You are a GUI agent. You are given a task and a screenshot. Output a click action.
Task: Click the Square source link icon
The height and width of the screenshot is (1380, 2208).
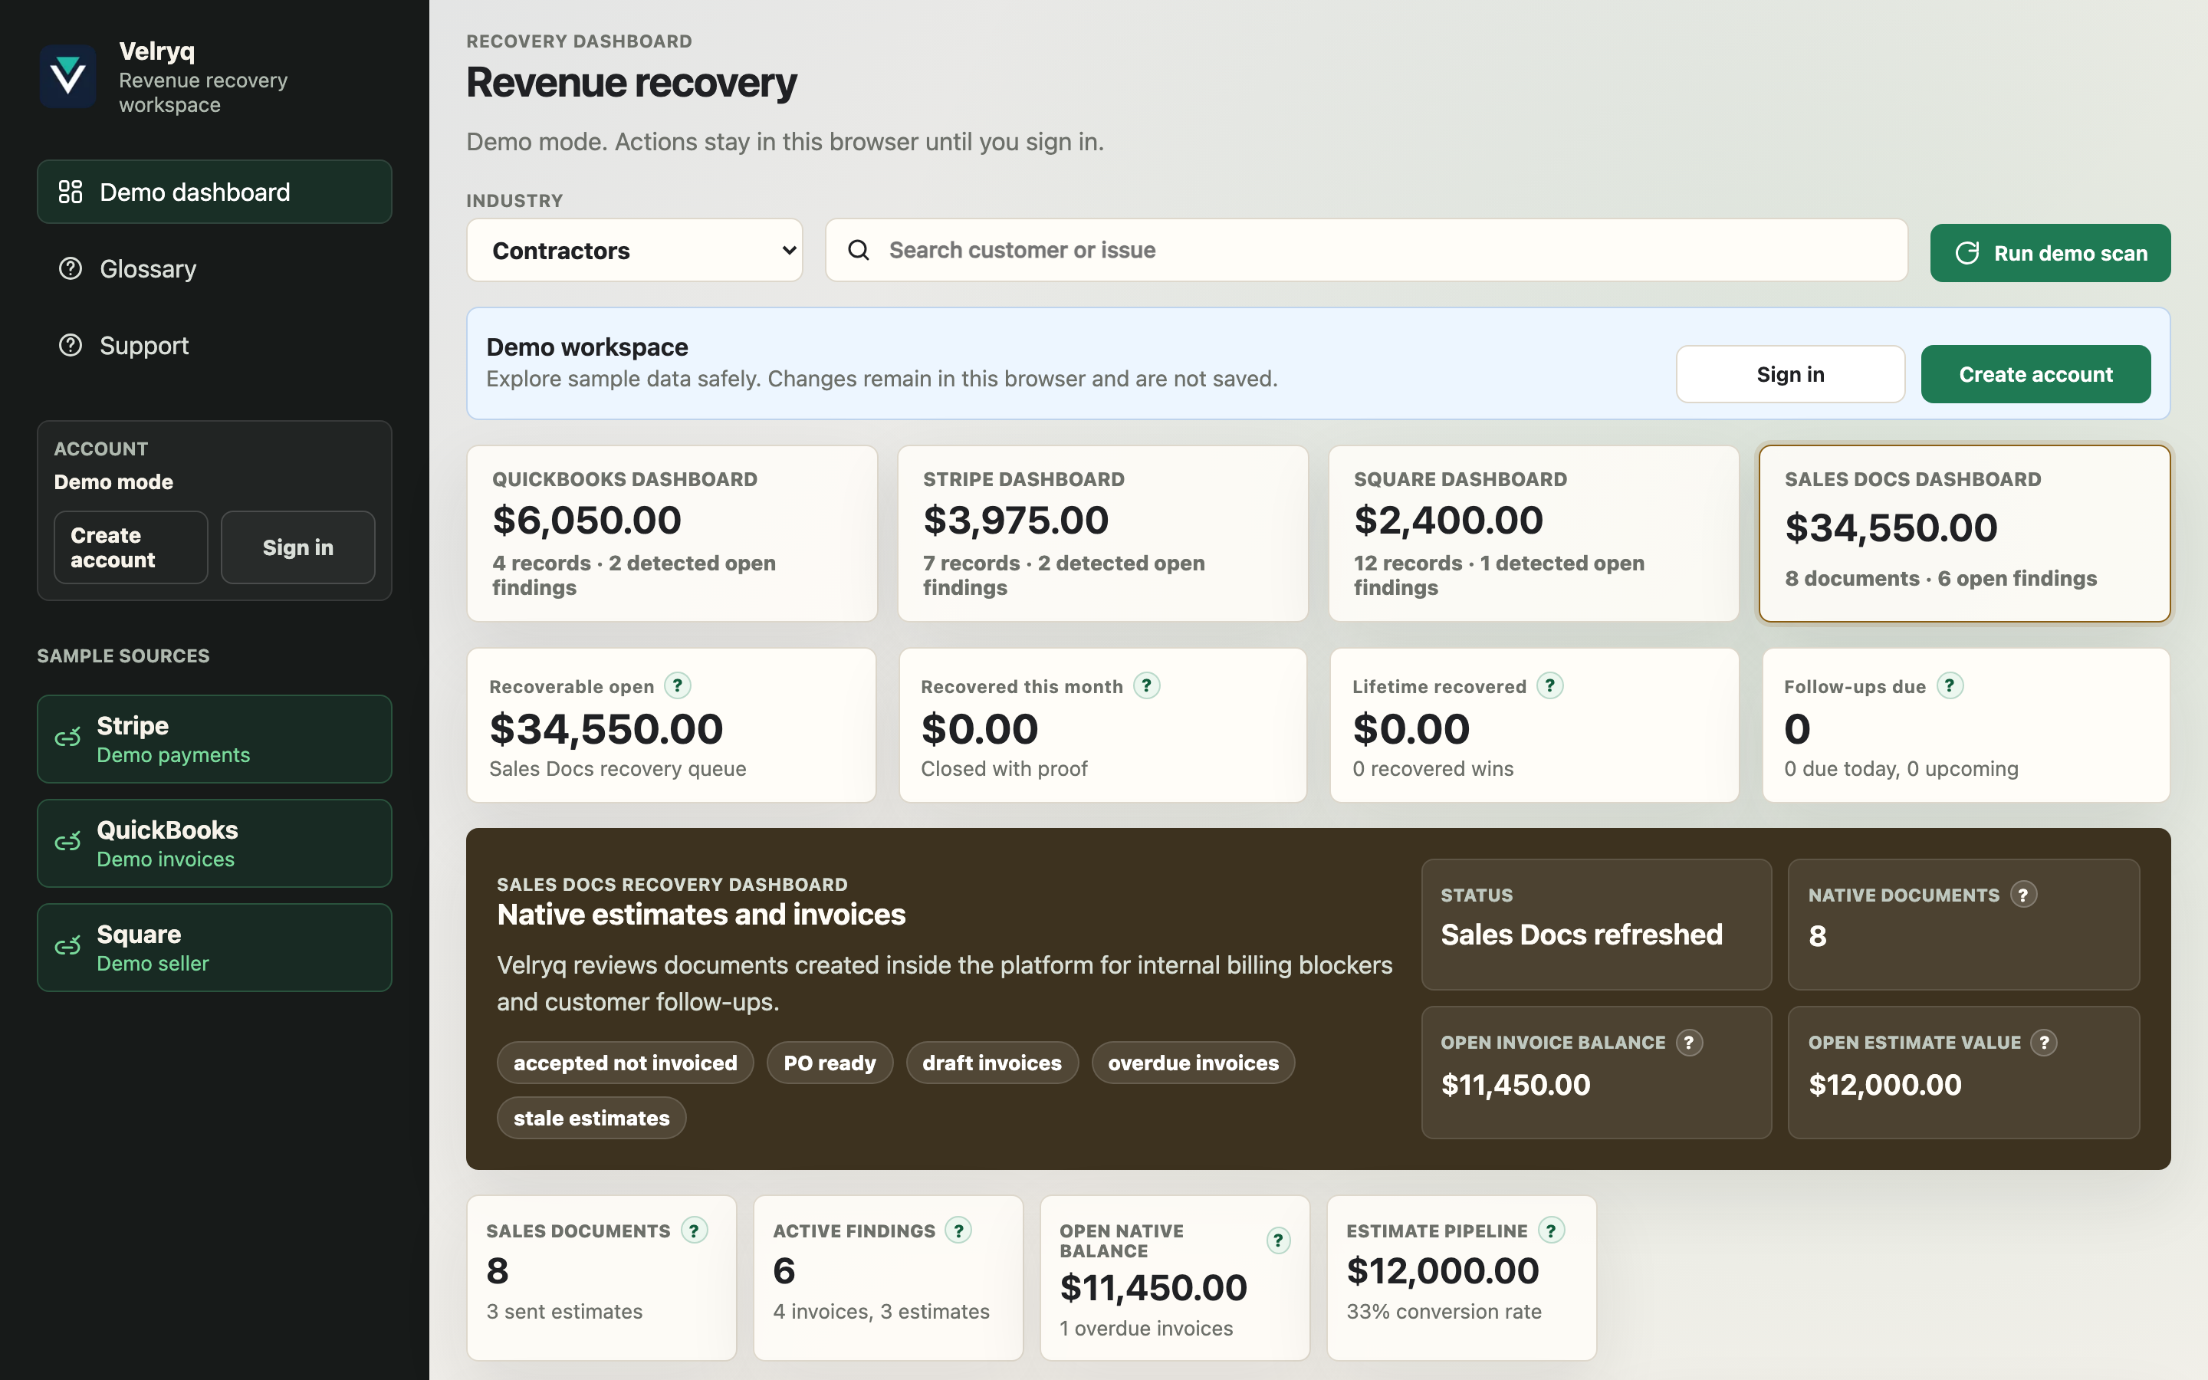pyautogui.click(x=67, y=947)
